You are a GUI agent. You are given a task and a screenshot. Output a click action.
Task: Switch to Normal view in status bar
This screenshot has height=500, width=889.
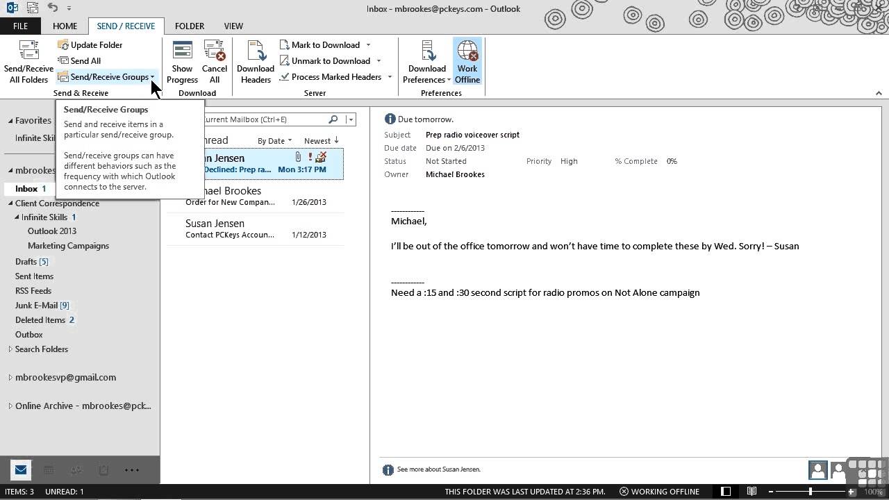point(726,492)
